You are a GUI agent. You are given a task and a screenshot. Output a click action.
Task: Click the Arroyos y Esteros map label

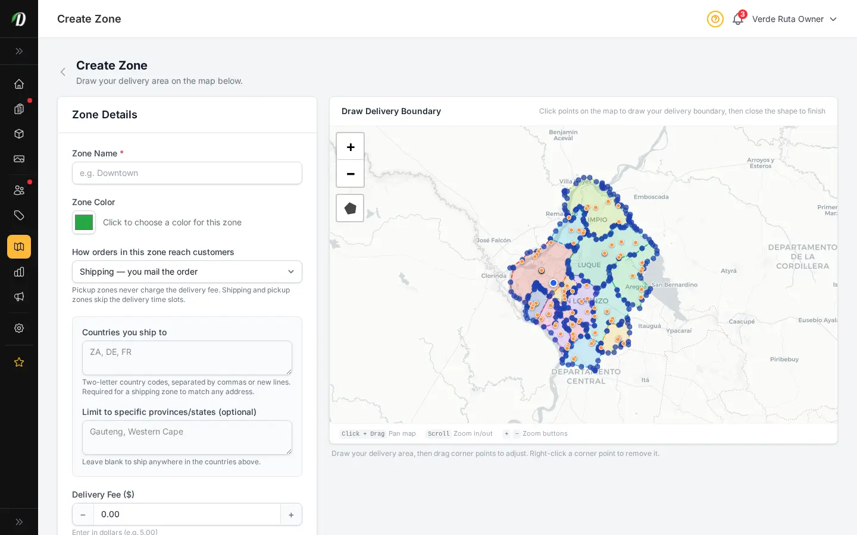coord(761,163)
